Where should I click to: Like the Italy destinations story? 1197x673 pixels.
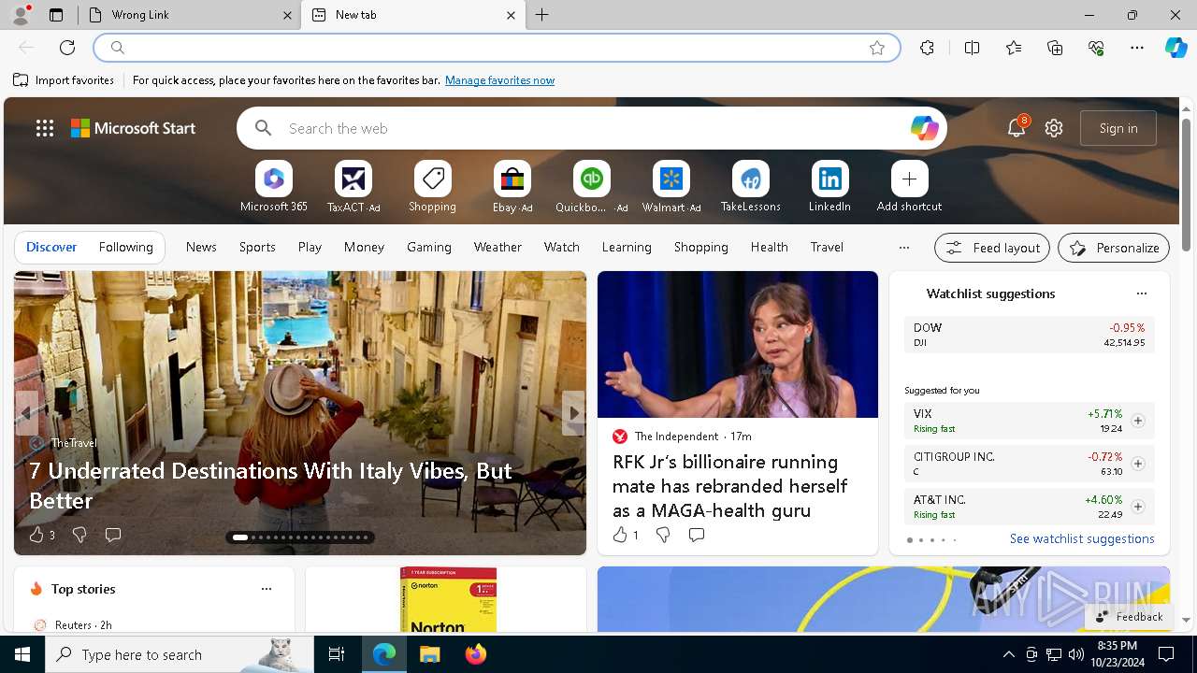pos(36,535)
